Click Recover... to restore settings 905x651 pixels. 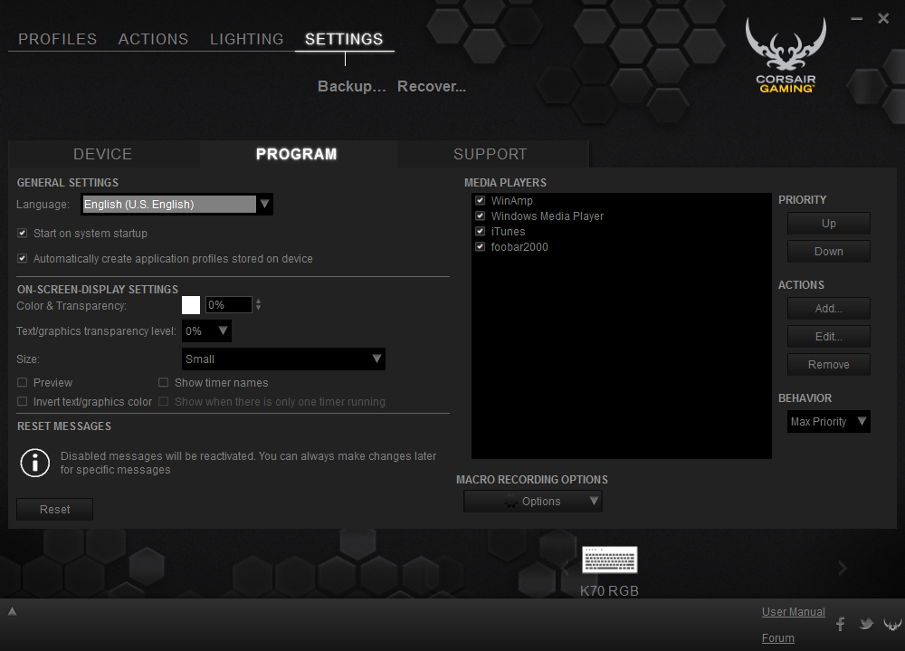tap(431, 86)
